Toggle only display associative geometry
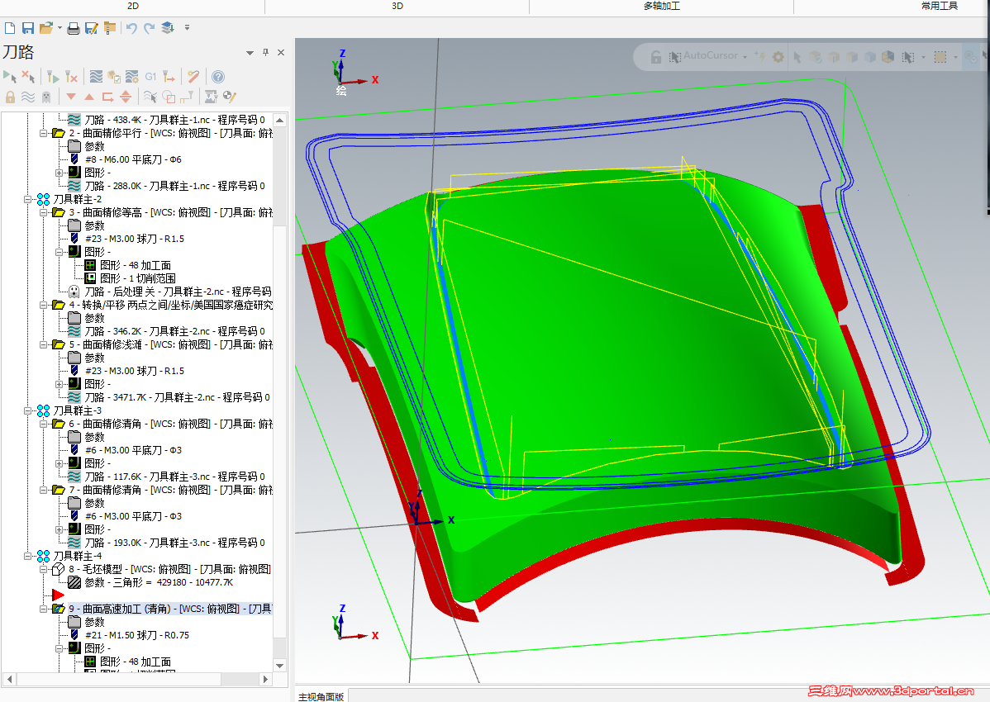990x702 pixels. click(x=169, y=97)
